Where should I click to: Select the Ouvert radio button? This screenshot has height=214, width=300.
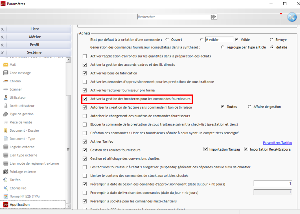(x=167, y=40)
